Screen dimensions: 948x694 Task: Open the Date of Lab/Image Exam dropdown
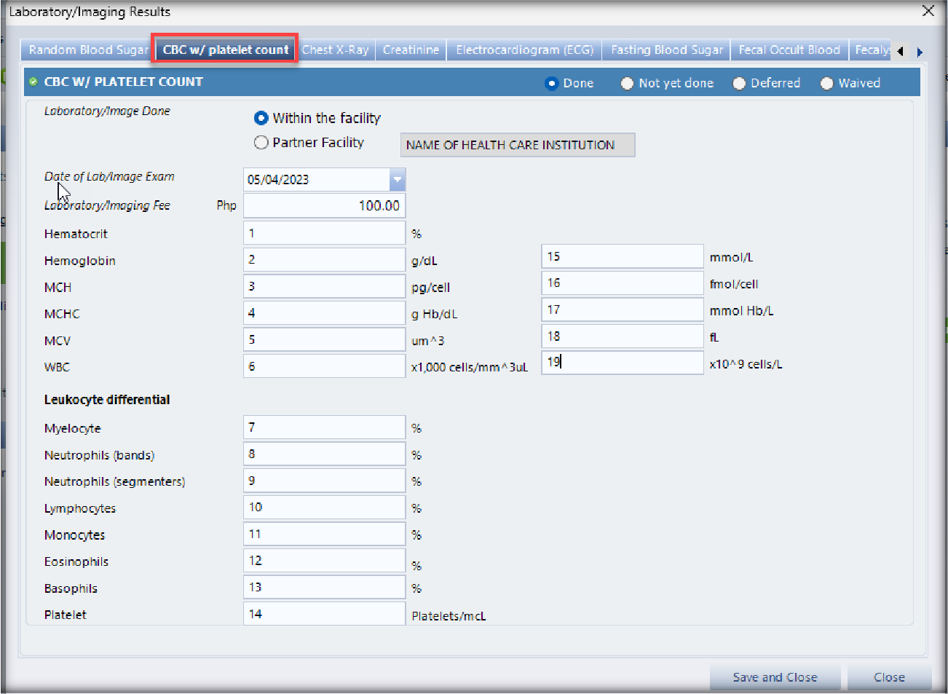click(397, 179)
